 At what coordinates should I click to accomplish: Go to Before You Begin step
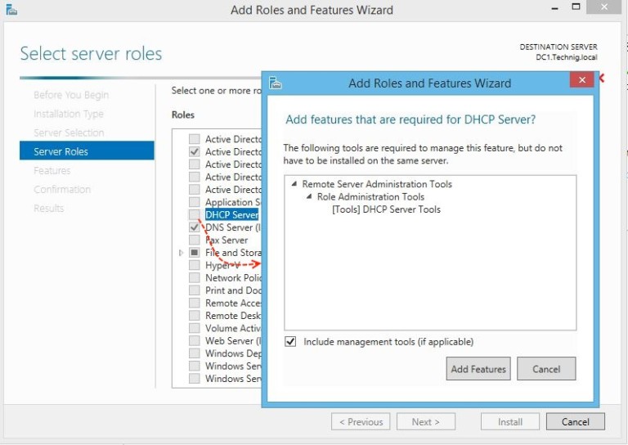[71, 95]
